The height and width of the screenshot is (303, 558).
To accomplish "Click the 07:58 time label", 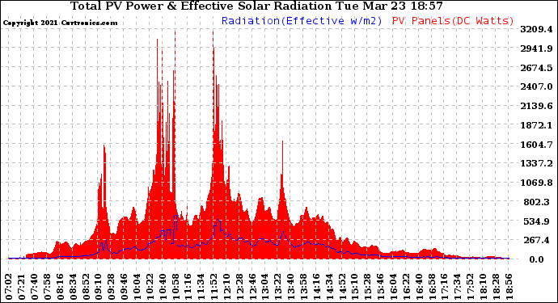I will [x=47, y=287].
